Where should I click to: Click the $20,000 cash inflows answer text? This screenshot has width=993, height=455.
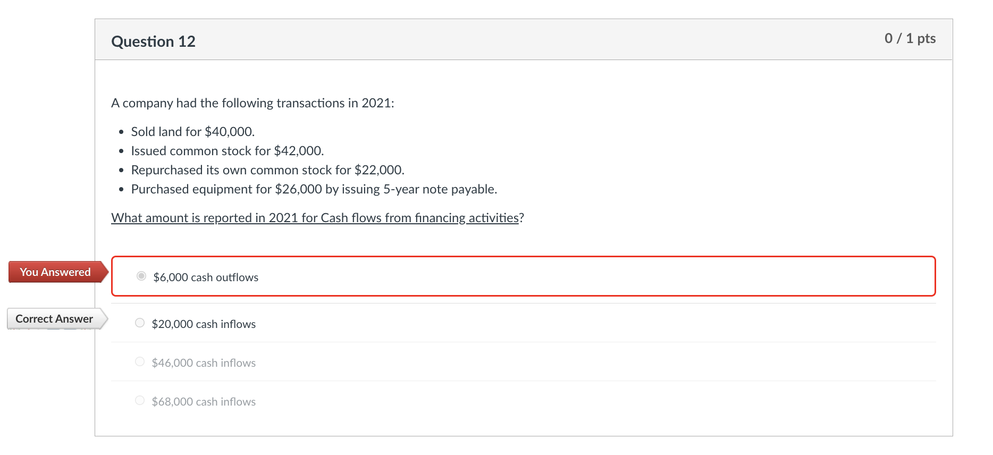[204, 324]
